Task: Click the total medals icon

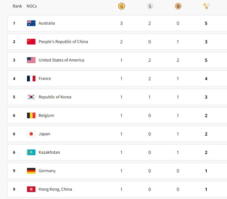Action: (207, 6)
